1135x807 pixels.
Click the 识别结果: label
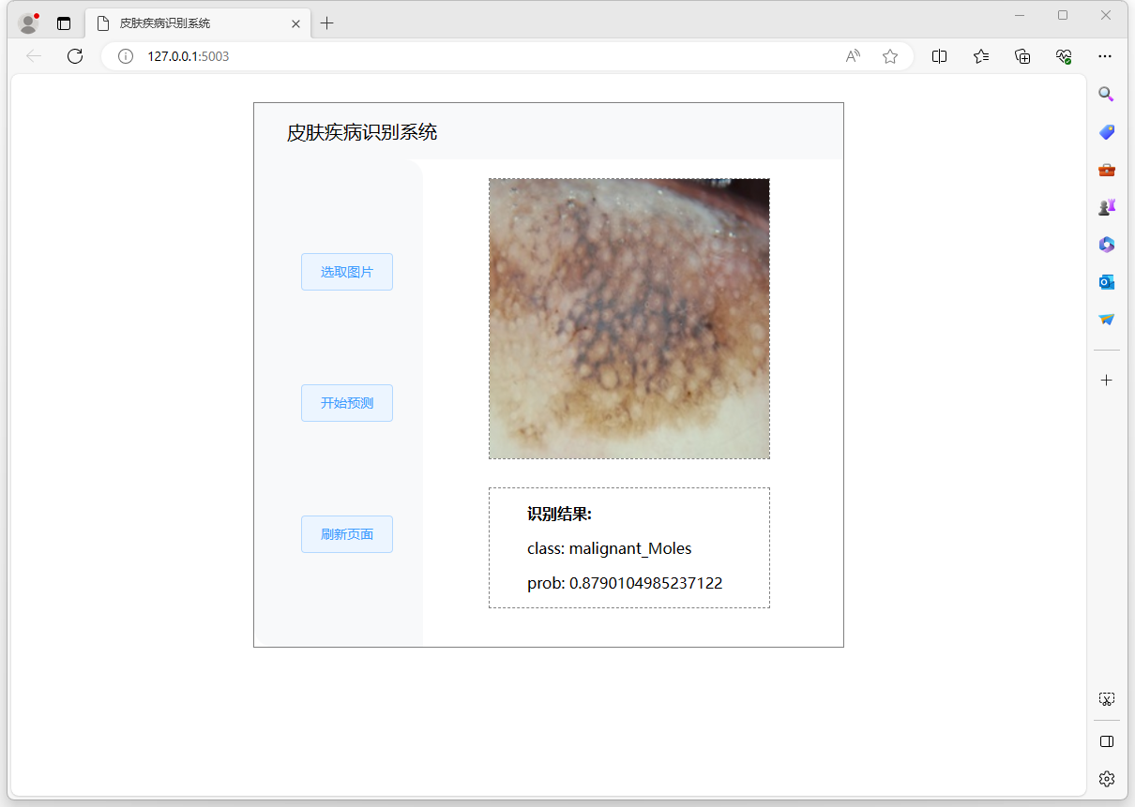point(559,514)
